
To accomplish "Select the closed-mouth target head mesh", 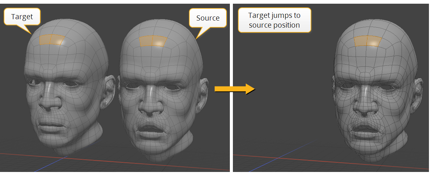I will pos(66,87).
